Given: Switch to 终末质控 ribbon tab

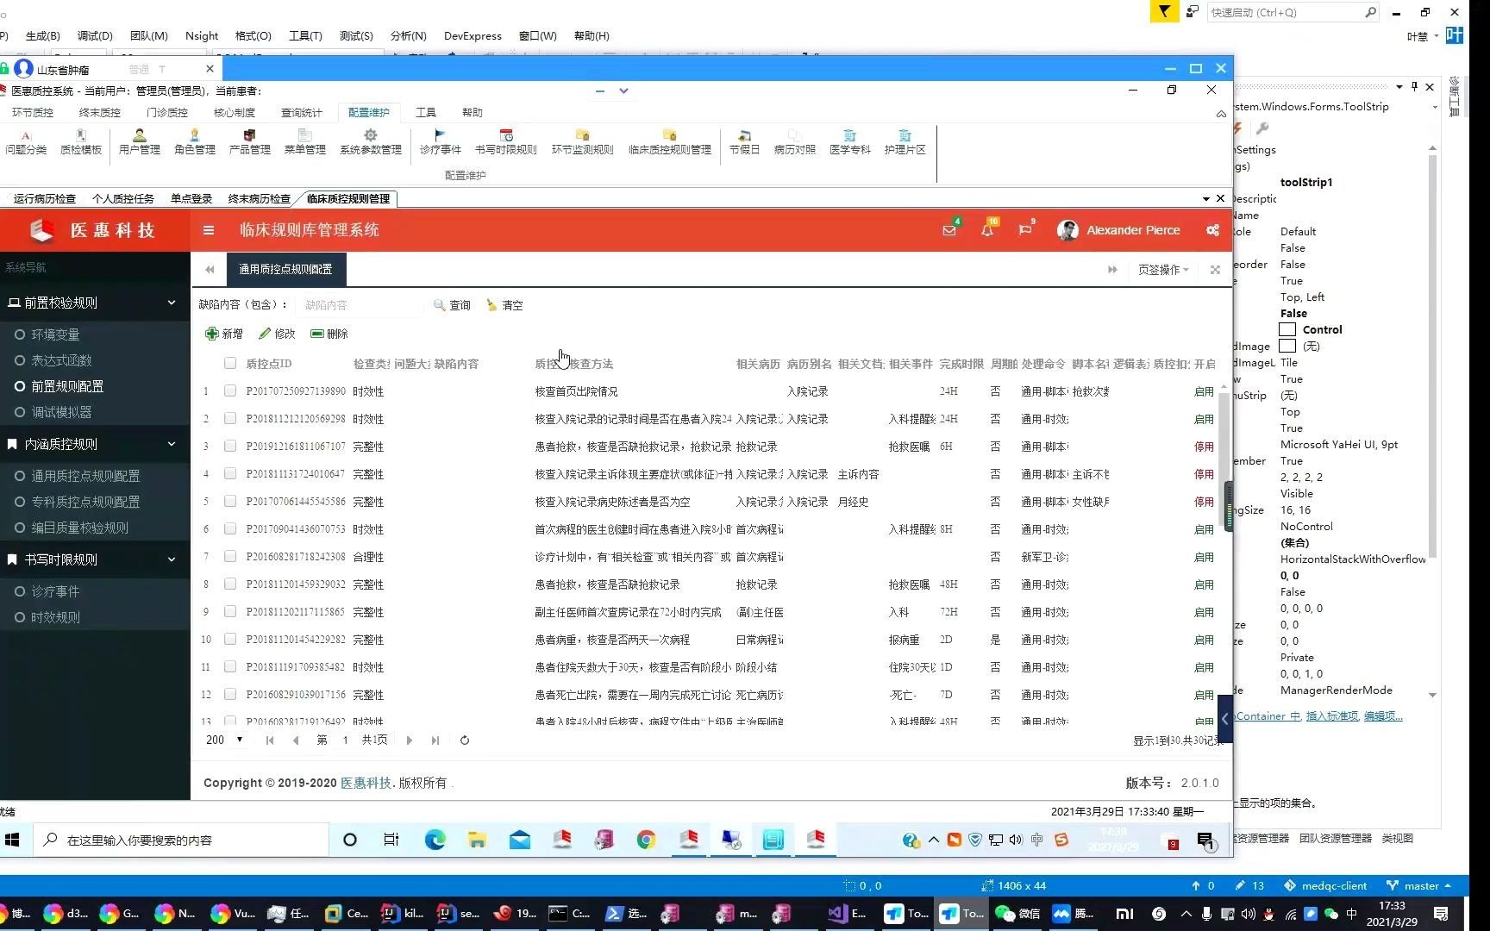Looking at the screenshot, I should coord(100,113).
